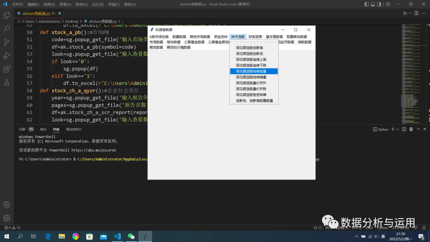
Task: Click the editor minimap code overview
Action: pyautogui.click(x=413, y=74)
